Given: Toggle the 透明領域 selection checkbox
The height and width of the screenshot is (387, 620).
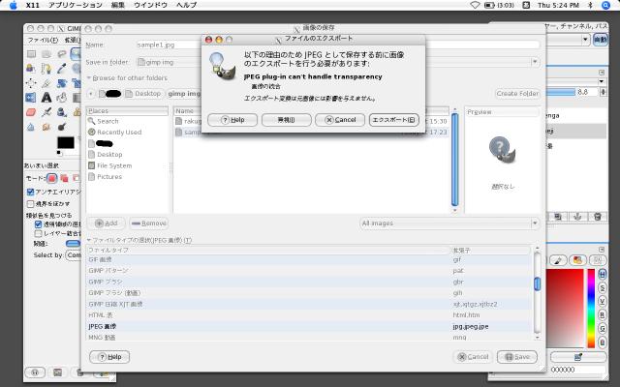Looking at the screenshot, I should [38, 224].
